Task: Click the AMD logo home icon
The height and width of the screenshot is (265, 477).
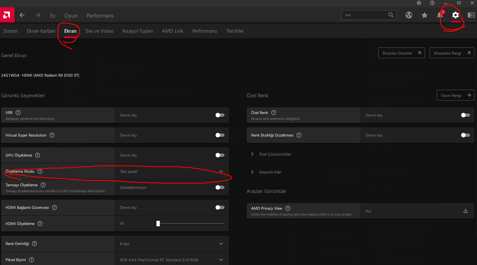Action: pyautogui.click(x=7, y=15)
